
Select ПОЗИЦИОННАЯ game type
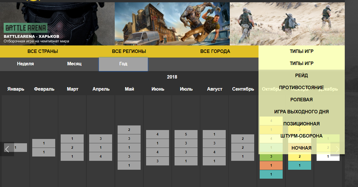click(302, 124)
